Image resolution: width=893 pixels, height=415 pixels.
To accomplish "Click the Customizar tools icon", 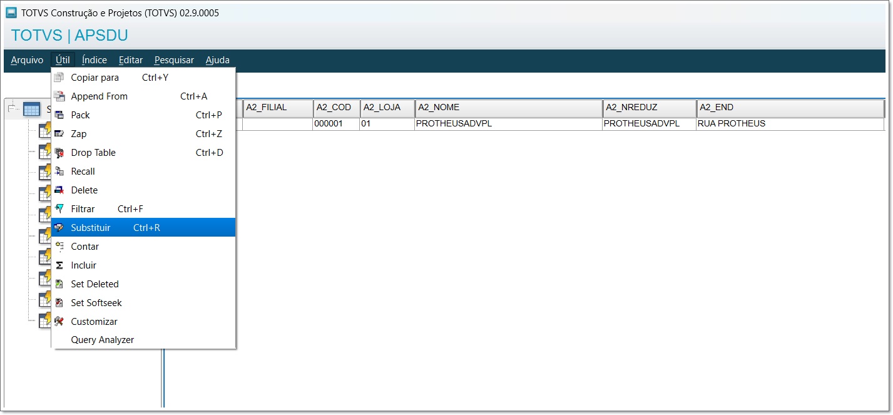I will tap(59, 322).
